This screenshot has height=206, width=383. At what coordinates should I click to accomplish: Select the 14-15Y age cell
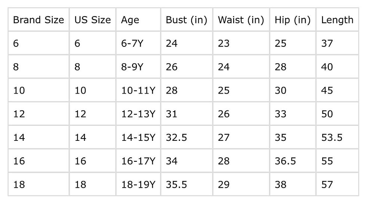point(138,137)
